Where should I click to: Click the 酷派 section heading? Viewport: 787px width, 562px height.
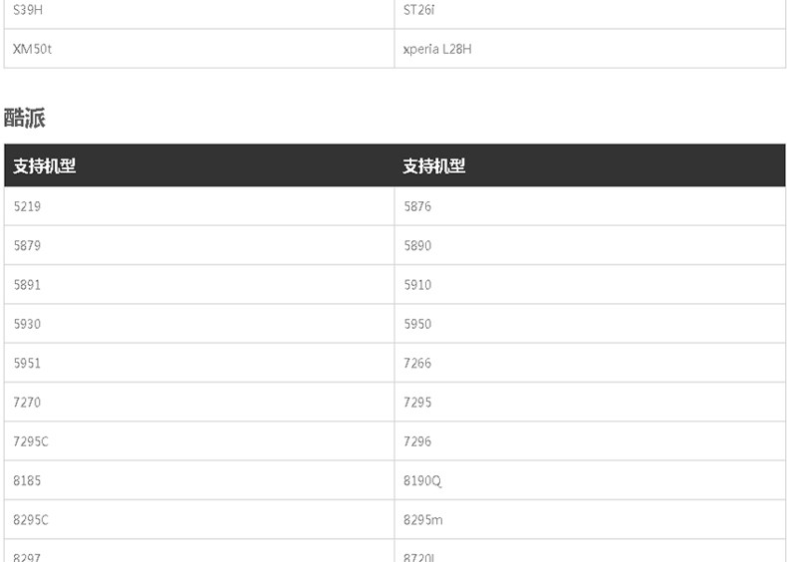point(25,118)
